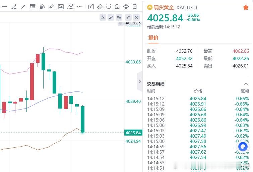253x172 pixels.
Task: Click the 时间 column header
Action: click(151, 91)
